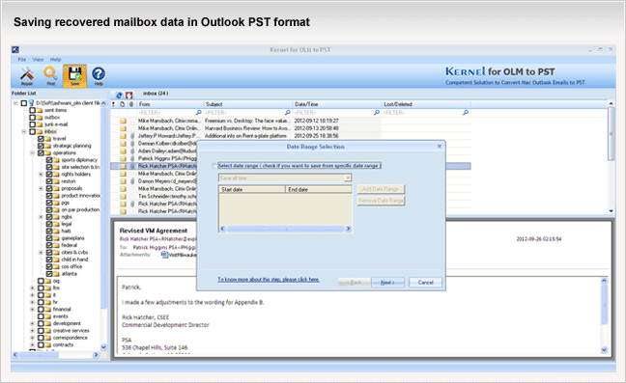Click the outbox folder icon
This screenshot has height=383, width=626.
tap(40, 118)
